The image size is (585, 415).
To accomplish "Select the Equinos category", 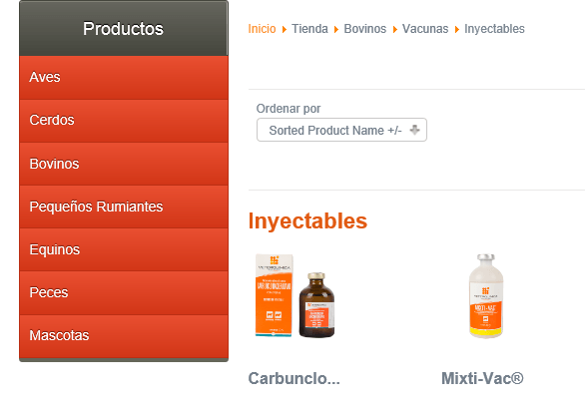I will [124, 249].
